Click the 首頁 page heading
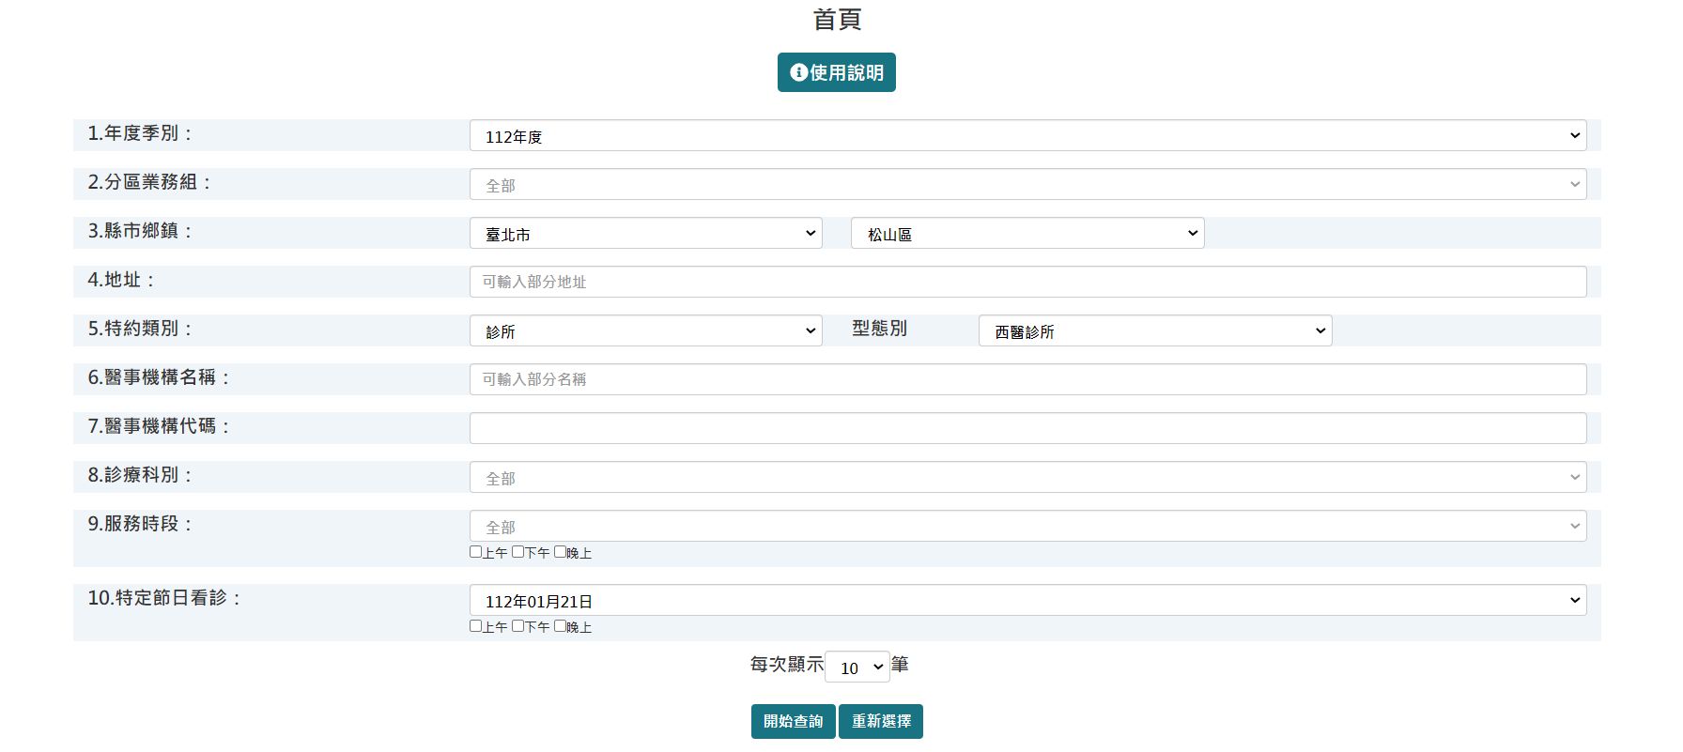1683x752 pixels. [837, 19]
